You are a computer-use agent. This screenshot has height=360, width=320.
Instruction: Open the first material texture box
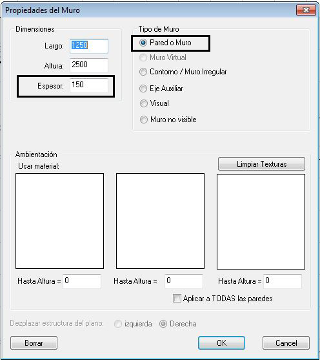pyautogui.click(x=59, y=221)
